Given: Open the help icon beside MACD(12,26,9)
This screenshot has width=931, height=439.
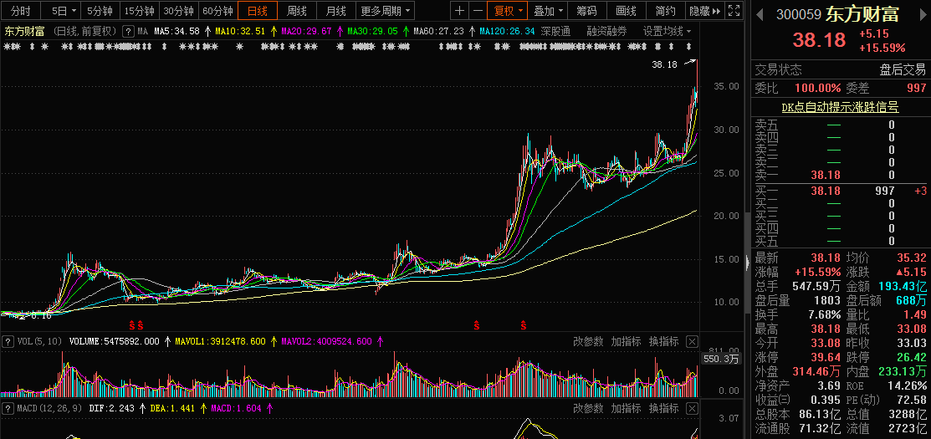Looking at the screenshot, I should coord(8,408).
